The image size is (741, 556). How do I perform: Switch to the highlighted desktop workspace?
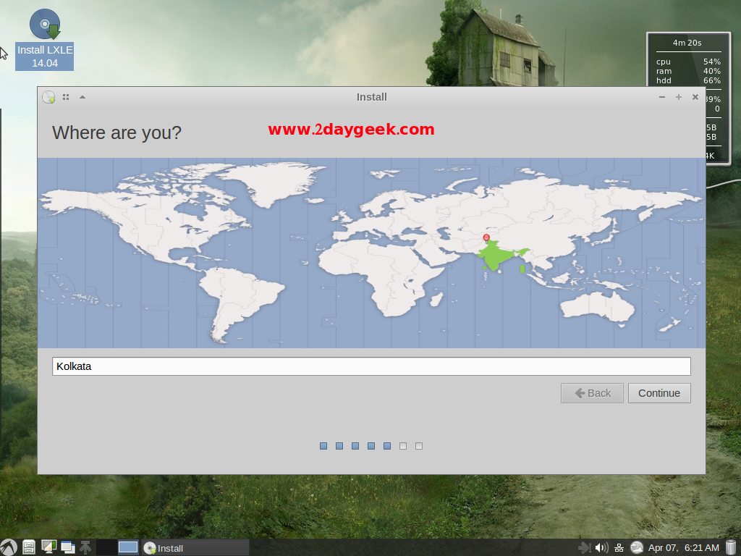coord(128,547)
